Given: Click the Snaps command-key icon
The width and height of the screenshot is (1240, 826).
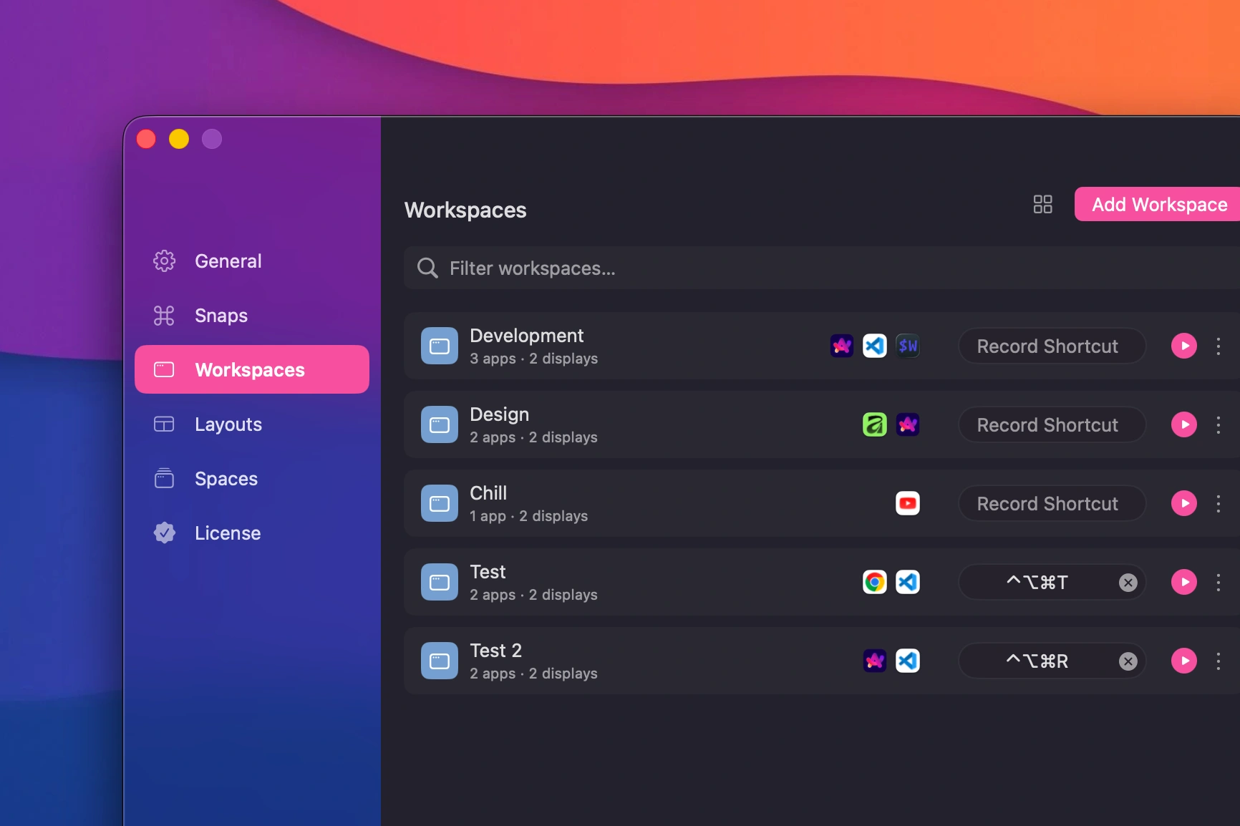Looking at the screenshot, I should point(164,316).
